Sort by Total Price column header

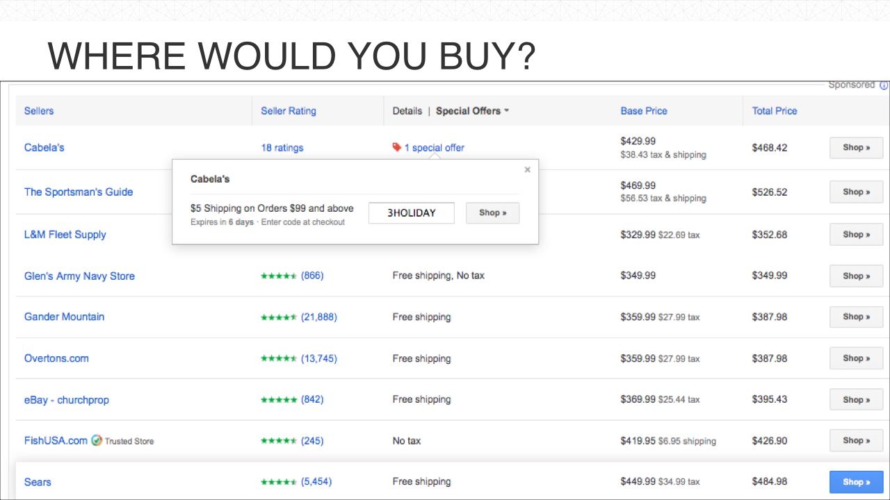click(x=775, y=110)
